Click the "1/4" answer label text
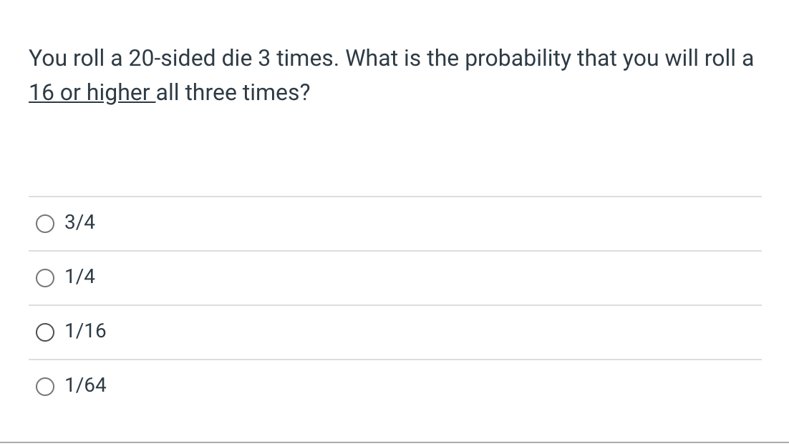Screen dimensions: 789x446 pyautogui.click(x=79, y=276)
